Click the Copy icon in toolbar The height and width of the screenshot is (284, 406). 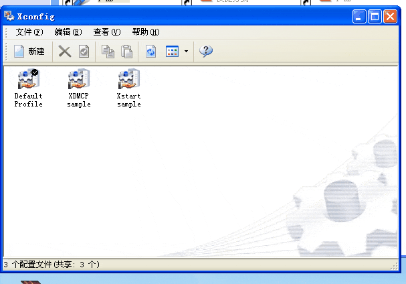click(x=108, y=52)
